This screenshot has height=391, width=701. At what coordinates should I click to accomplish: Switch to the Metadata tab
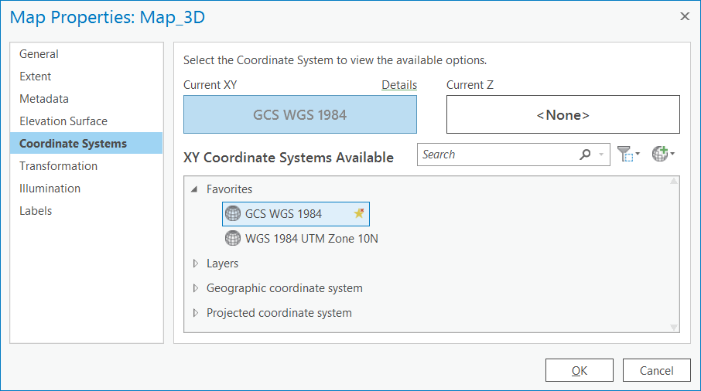coord(87,99)
